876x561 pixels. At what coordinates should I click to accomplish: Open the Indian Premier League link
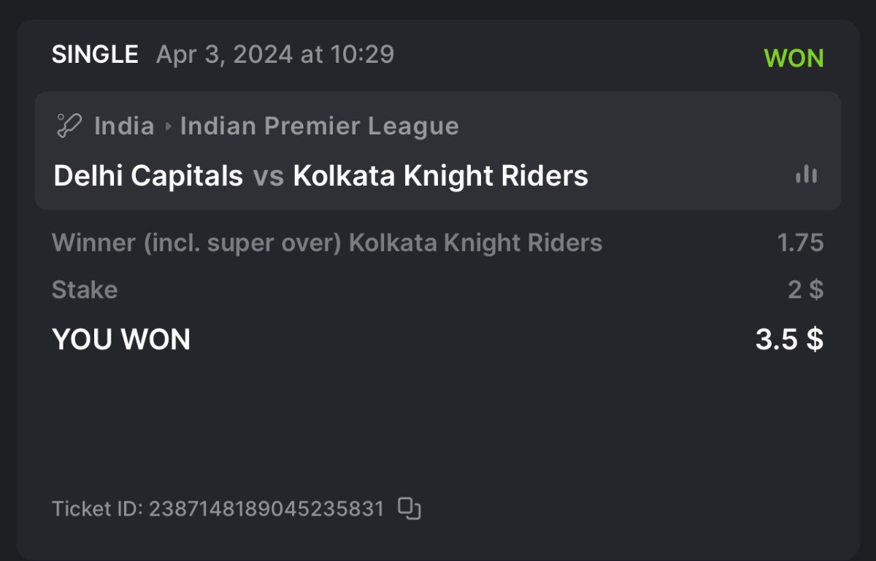click(x=319, y=126)
